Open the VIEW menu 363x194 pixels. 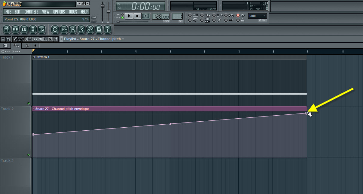click(x=46, y=12)
